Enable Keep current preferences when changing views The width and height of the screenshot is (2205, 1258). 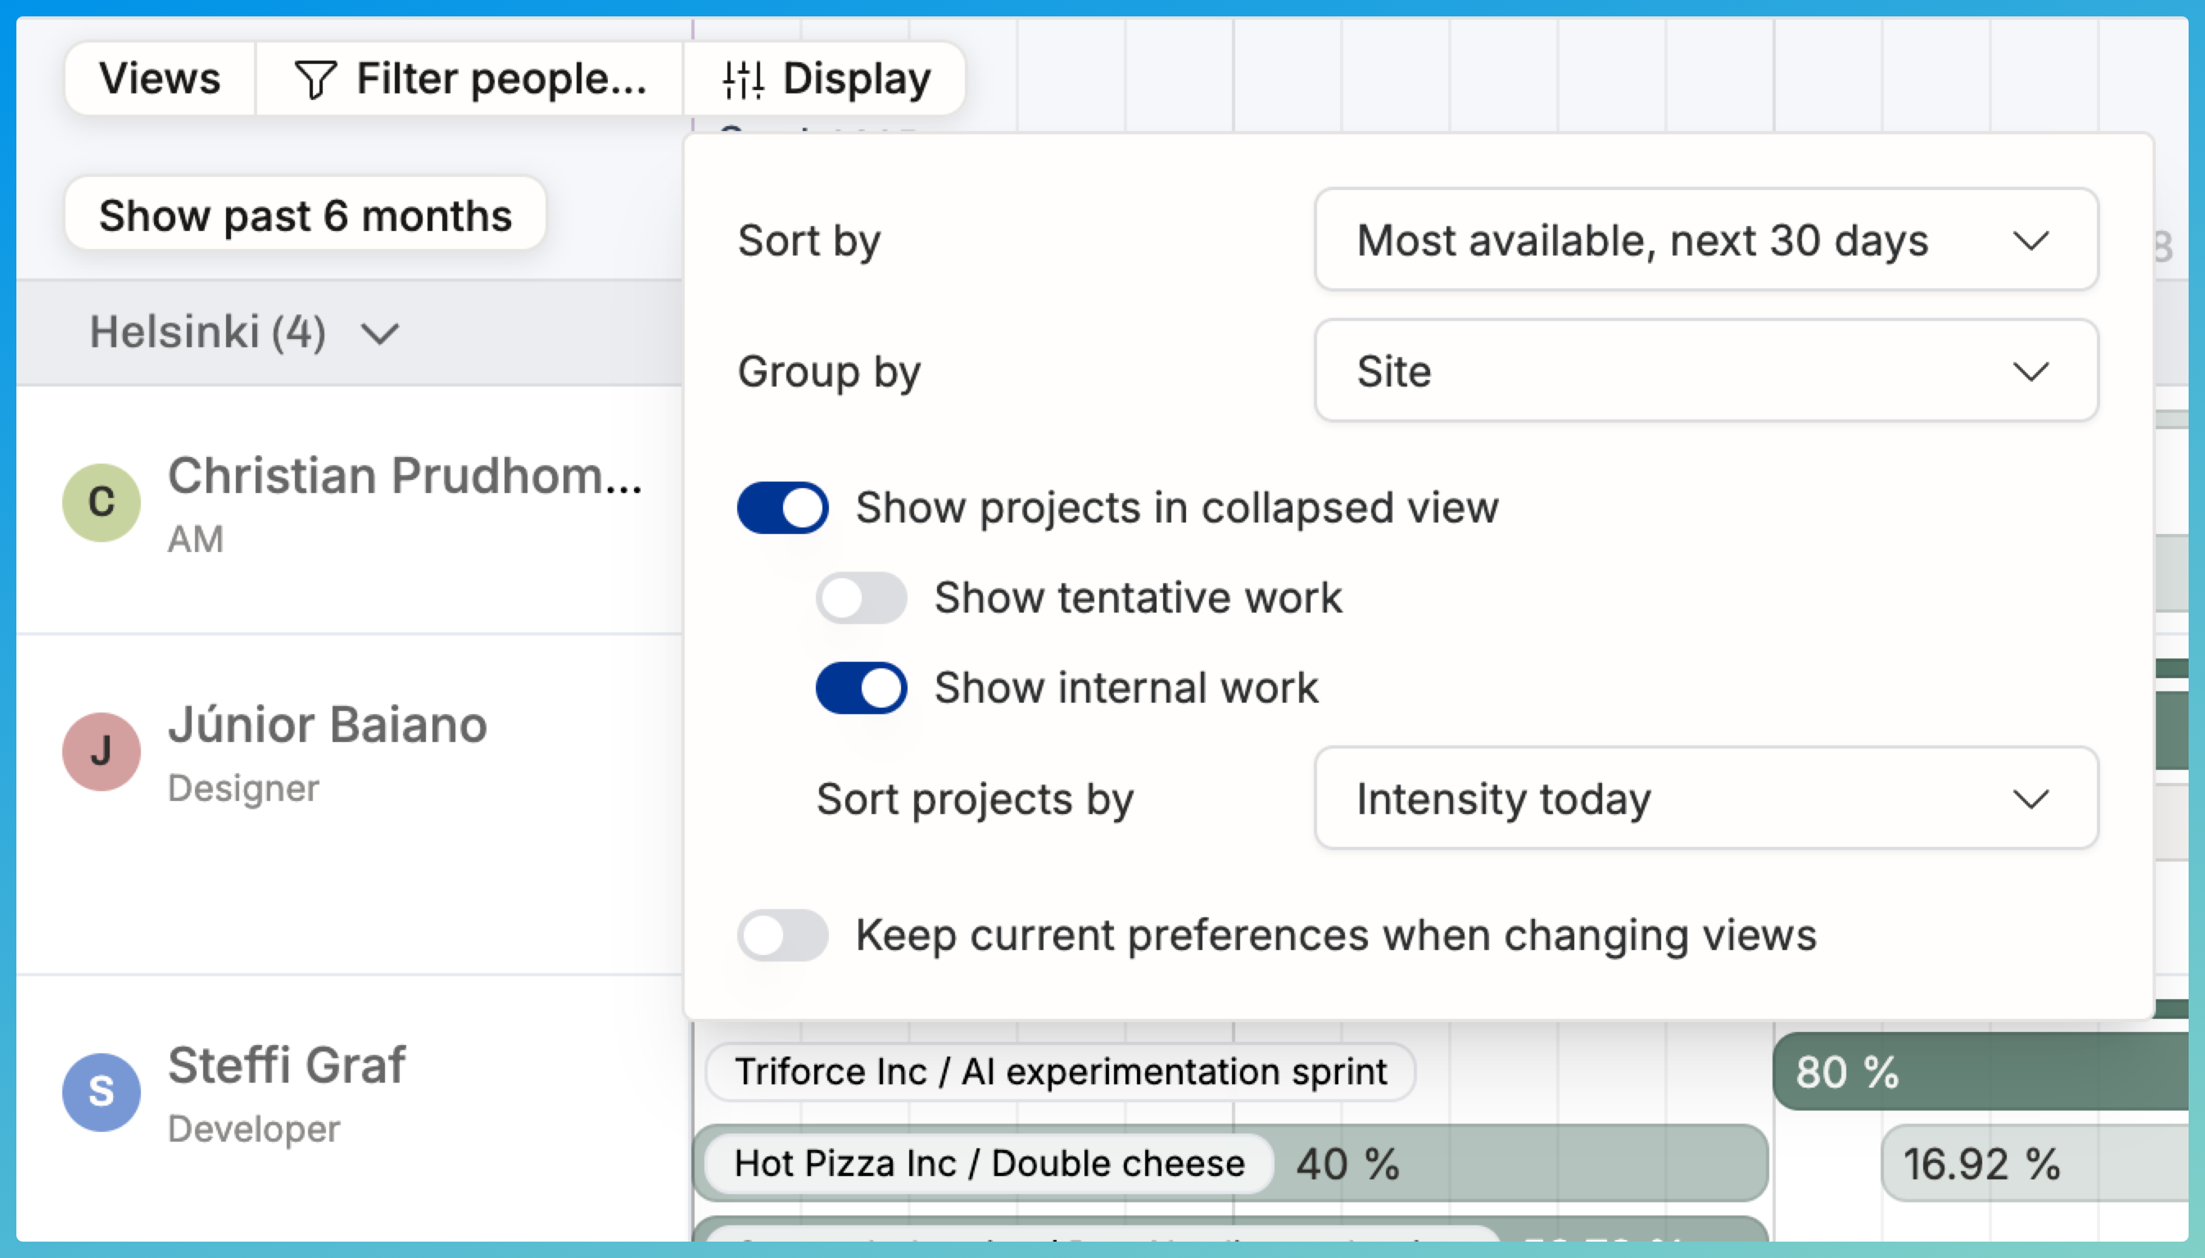783,934
